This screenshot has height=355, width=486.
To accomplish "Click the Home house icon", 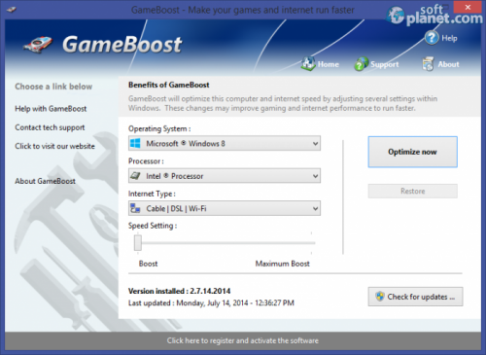I will [x=308, y=63].
